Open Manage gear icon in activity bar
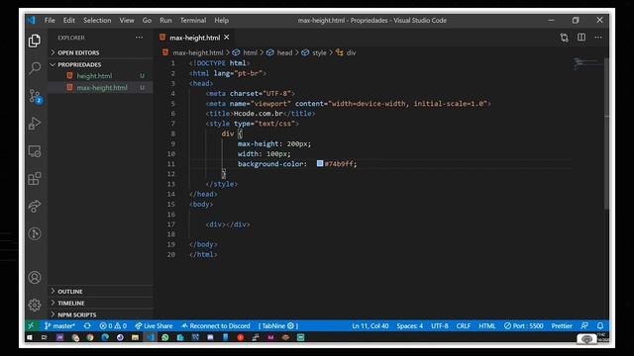The image size is (634, 356). coord(35,305)
